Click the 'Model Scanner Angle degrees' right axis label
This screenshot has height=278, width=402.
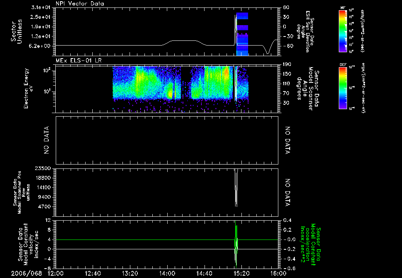coord(308,89)
